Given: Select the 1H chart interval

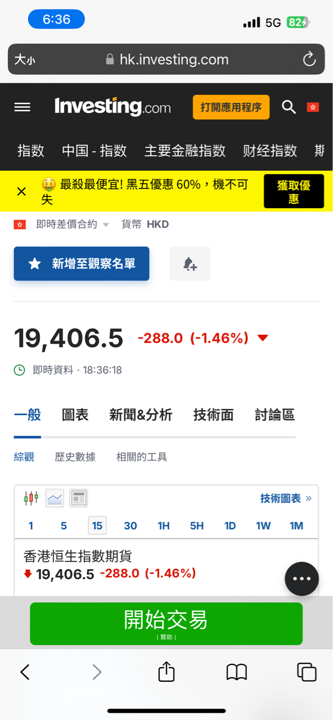Looking at the screenshot, I should pos(164,525).
